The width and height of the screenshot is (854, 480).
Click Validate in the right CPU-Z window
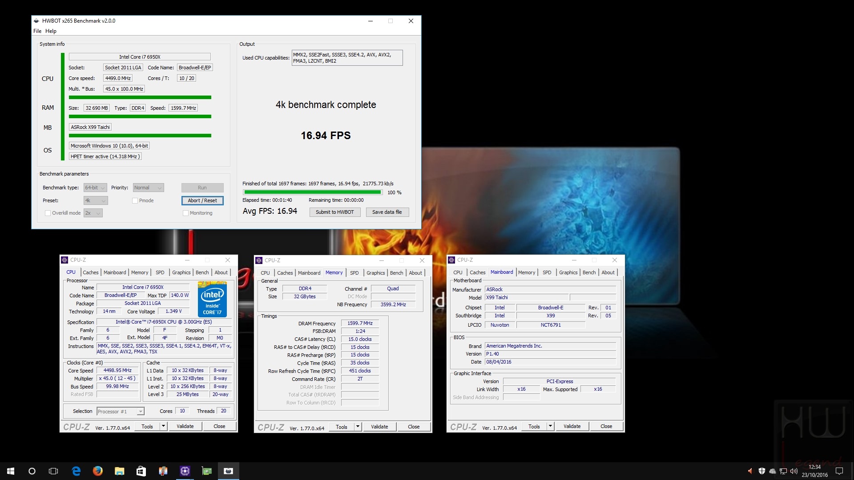point(572,426)
